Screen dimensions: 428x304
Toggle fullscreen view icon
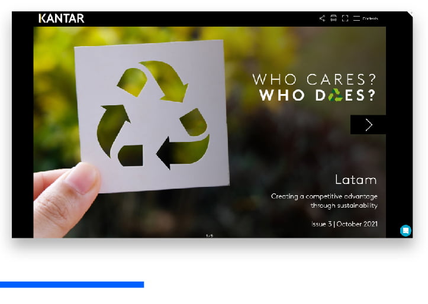[x=345, y=18]
